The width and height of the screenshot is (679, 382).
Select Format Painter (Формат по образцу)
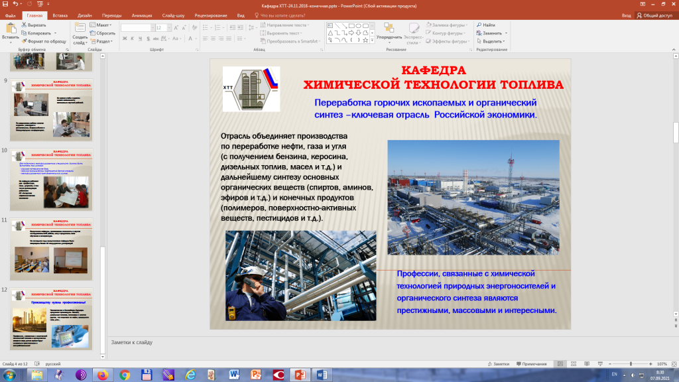(x=24, y=40)
